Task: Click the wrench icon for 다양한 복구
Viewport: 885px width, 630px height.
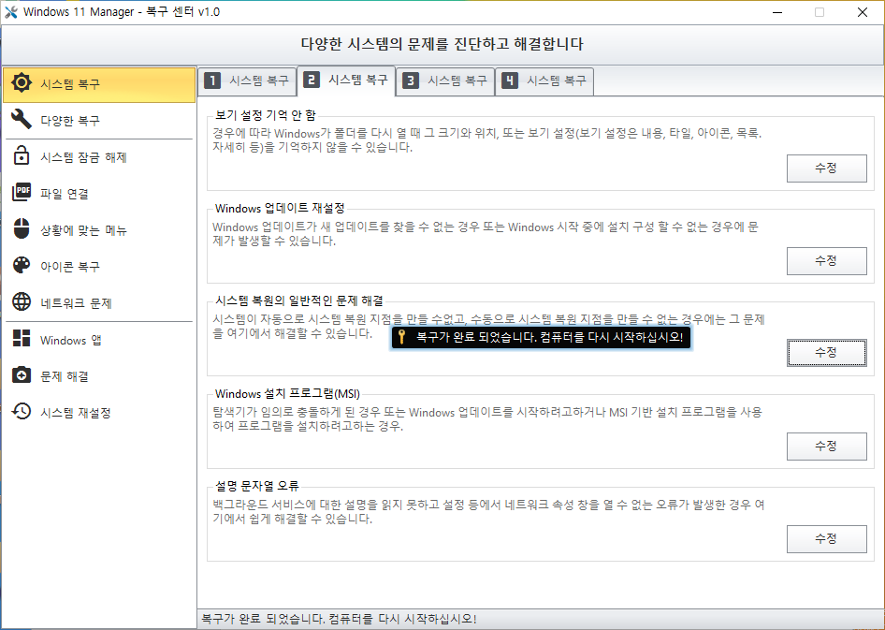Action: pyautogui.click(x=22, y=119)
